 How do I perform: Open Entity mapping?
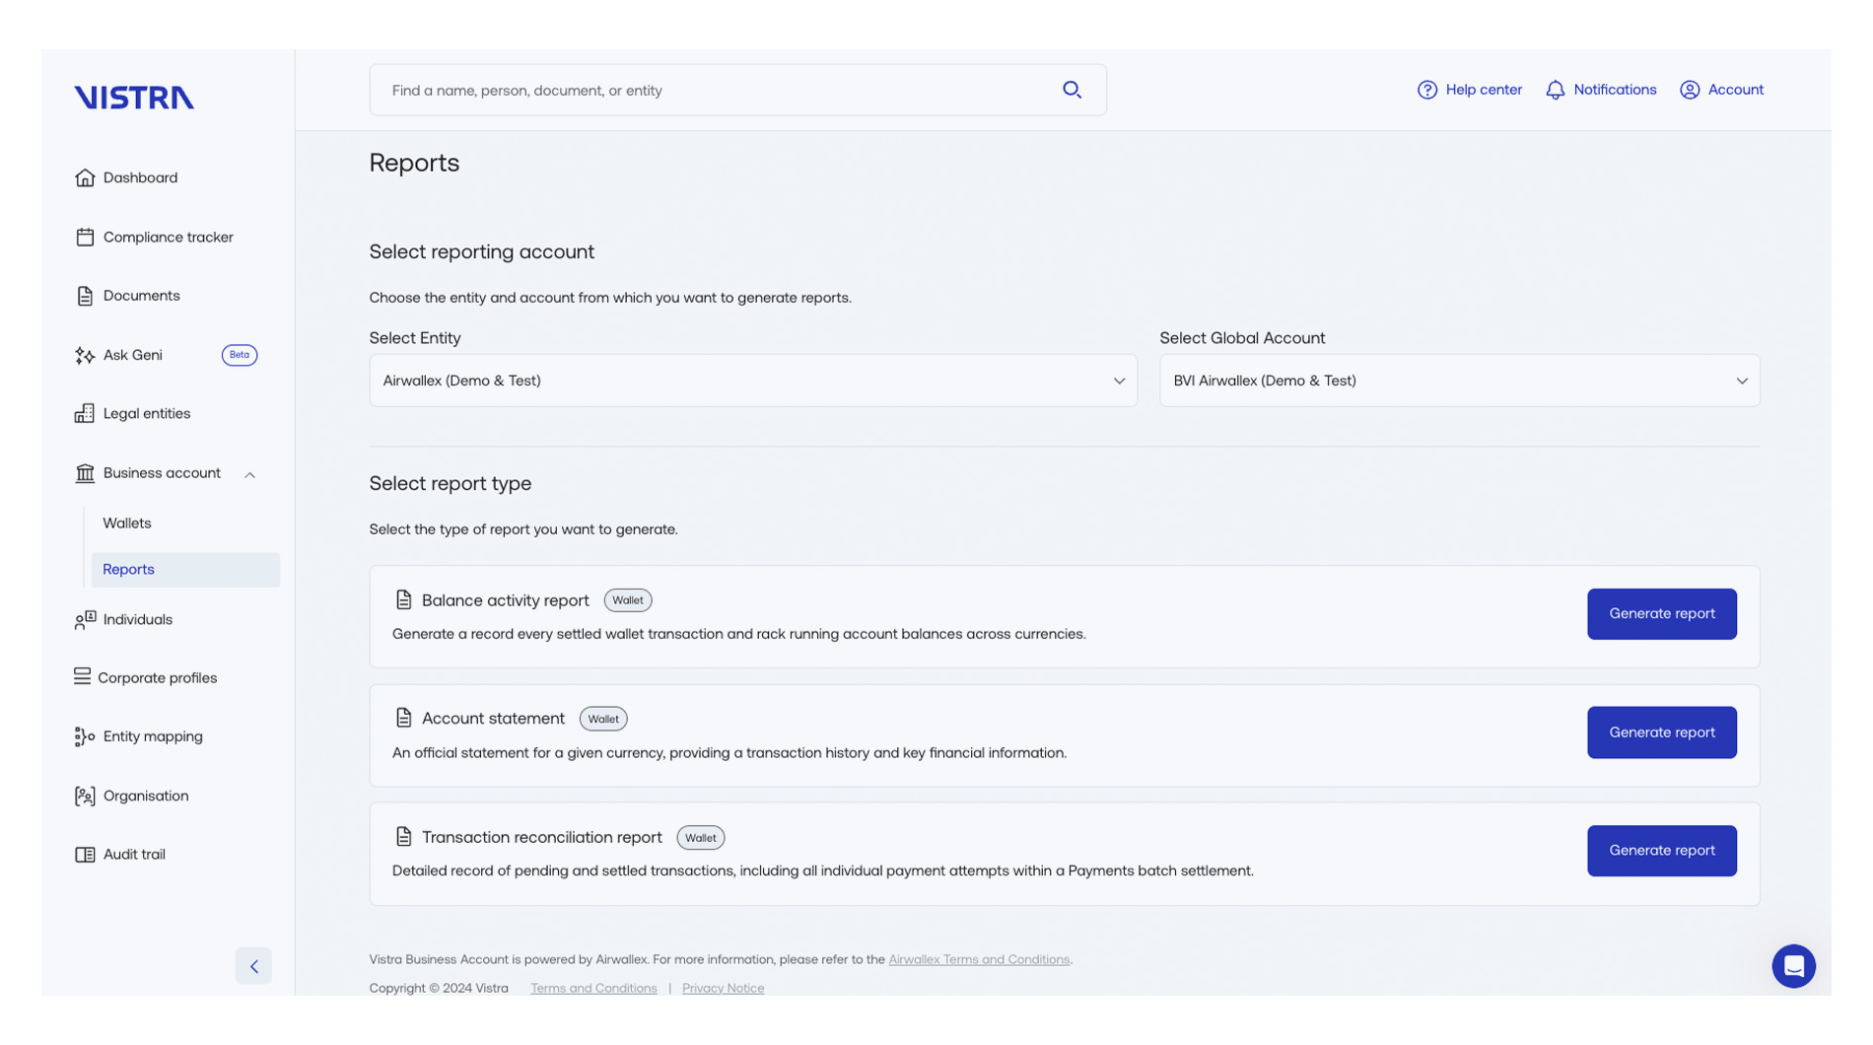coord(153,736)
